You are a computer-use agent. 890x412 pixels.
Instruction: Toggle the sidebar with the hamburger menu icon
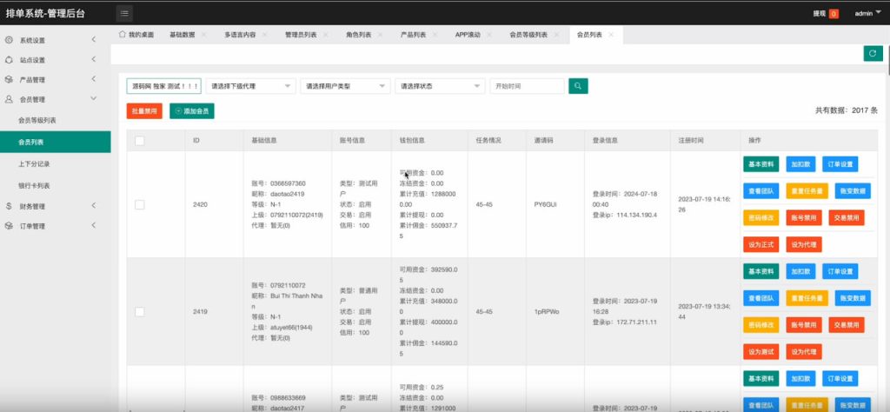[x=125, y=13]
